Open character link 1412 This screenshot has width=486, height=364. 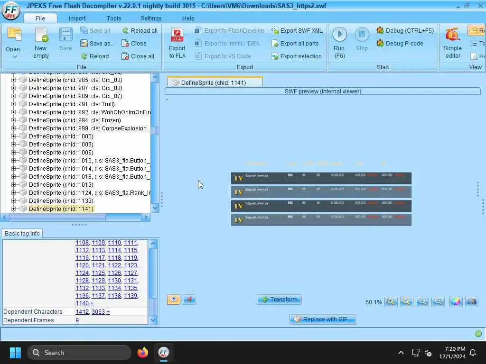pyautogui.click(x=82, y=312)
